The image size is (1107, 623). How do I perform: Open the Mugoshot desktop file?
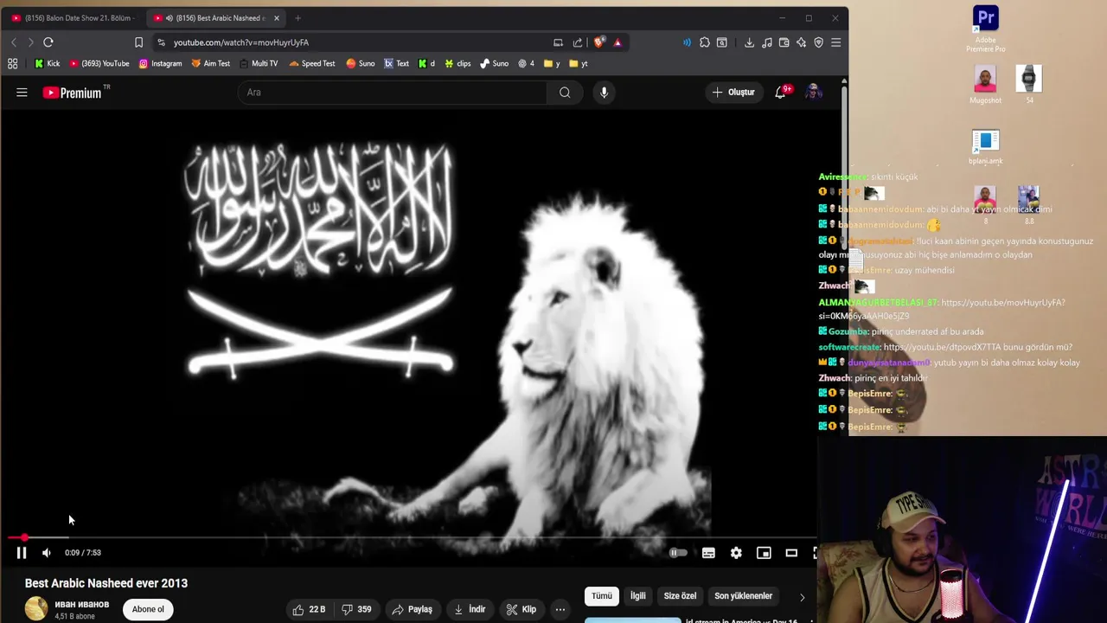(x=985, y=84)
